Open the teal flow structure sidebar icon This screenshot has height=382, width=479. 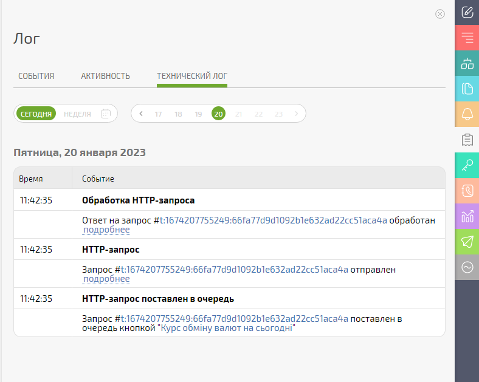coord(467,63)
